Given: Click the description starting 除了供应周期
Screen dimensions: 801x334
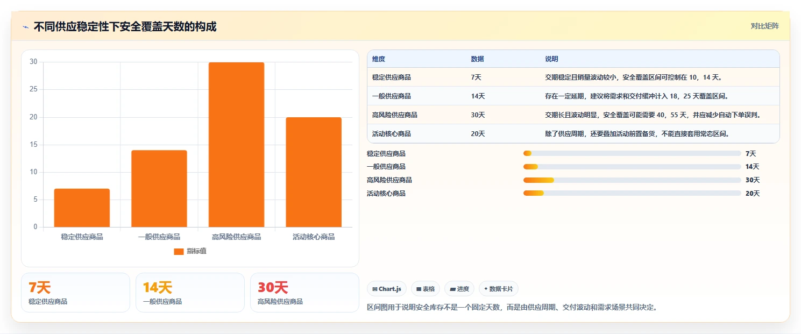Looking at the screenshot, I should pos(637,134).
